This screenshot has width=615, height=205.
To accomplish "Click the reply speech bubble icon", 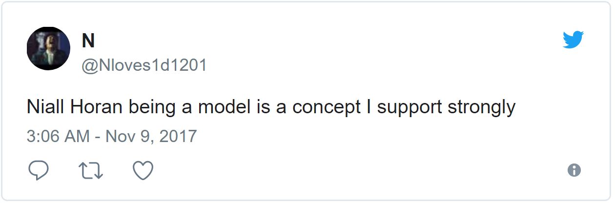I will tap(39, 170).
